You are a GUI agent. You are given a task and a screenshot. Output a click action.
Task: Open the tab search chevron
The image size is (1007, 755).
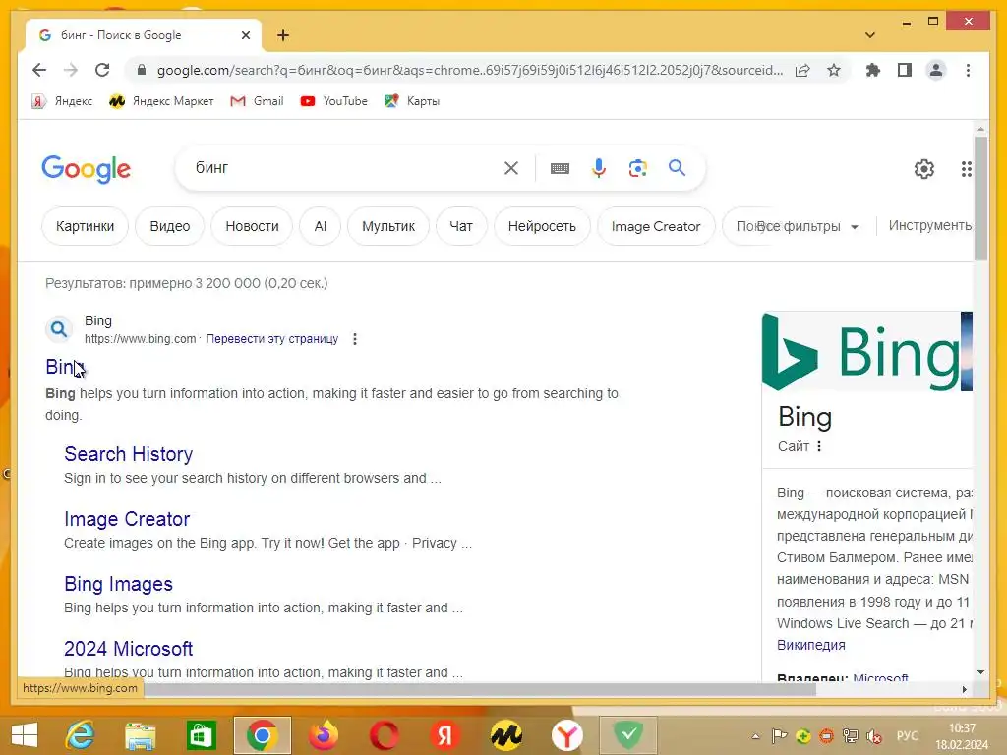(x=870, y=35)
